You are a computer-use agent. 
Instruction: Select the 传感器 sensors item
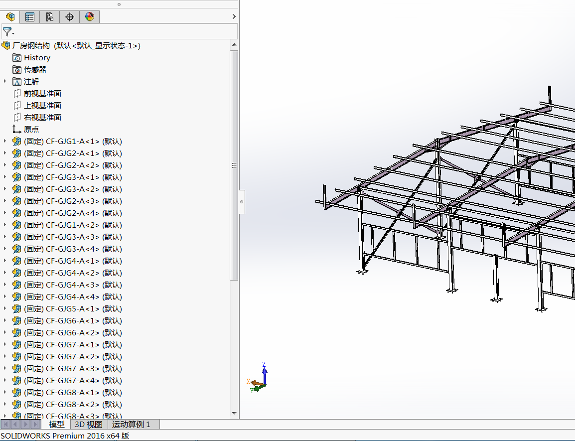click(35, 70)
